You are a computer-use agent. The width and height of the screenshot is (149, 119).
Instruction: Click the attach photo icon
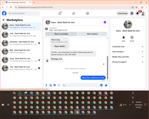pyautogui.click(x=51, y=85)
